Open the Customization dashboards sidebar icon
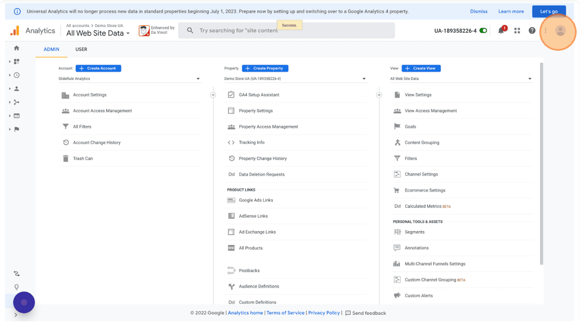 (x=17, y=61)
